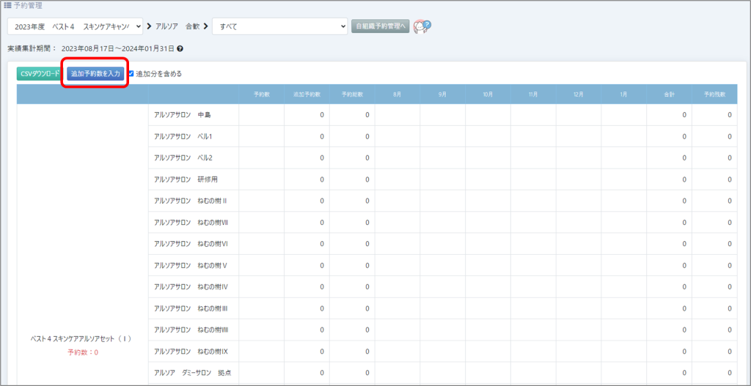Click the 追加予約数を入力 button

(95, 74)
